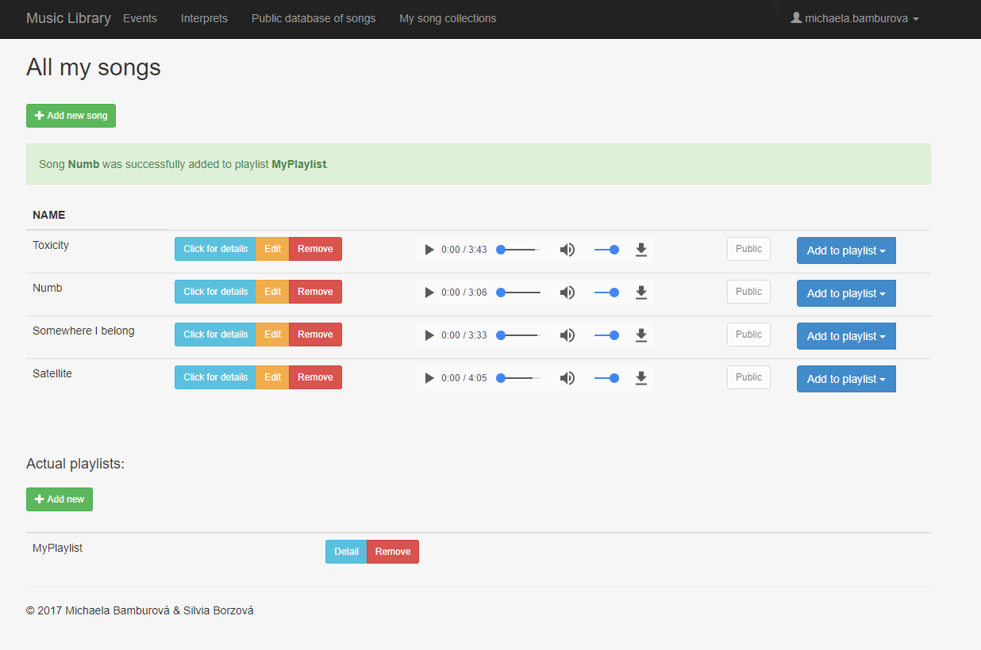Image resolution: width=981 pixels, height=650 pixels.
Task: Add new playlist button
Action: [x=60, y=499]
